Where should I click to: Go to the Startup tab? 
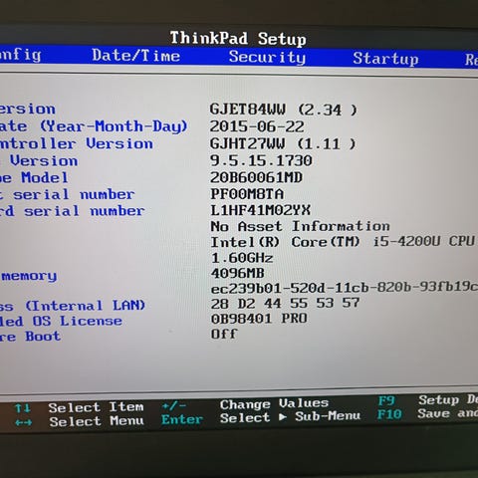tap(385, 59)
